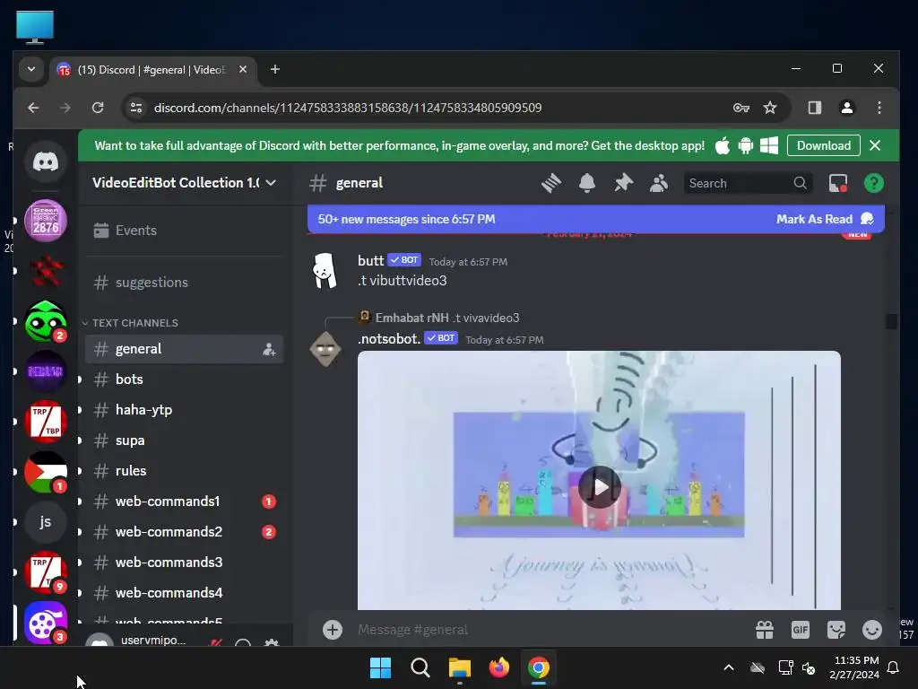This screenshot has width=918, height=689.
Task: Download the Apple desktop app icon
Action: [723, 146]
